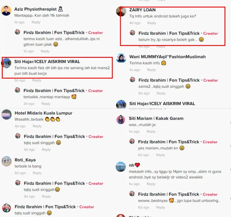
Task: Reply to Siti Mariam 'waa...mudah je'
Action: [151, 132]
